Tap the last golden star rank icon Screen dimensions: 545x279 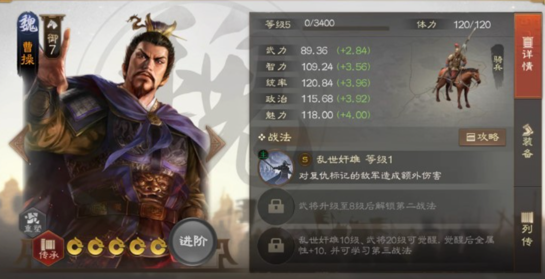[159, 247]
